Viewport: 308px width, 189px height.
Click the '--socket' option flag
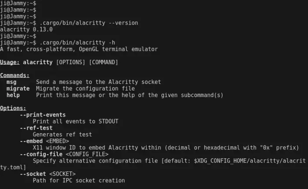point(33,174)
